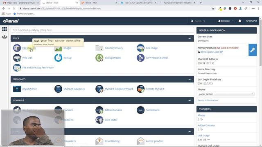Click the page vertical scrollbar
262x147 pixels.
click(x=261, y=42)
